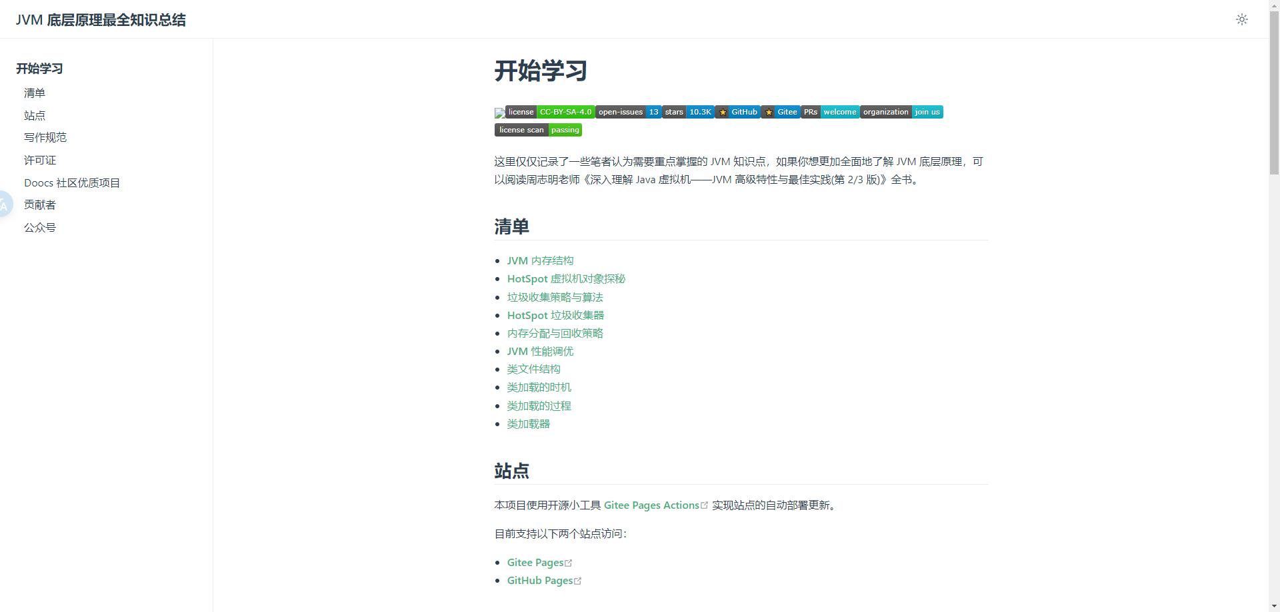Open the GitHub star badge
Screen dimensions: 1280x612
tap(737, 112)
